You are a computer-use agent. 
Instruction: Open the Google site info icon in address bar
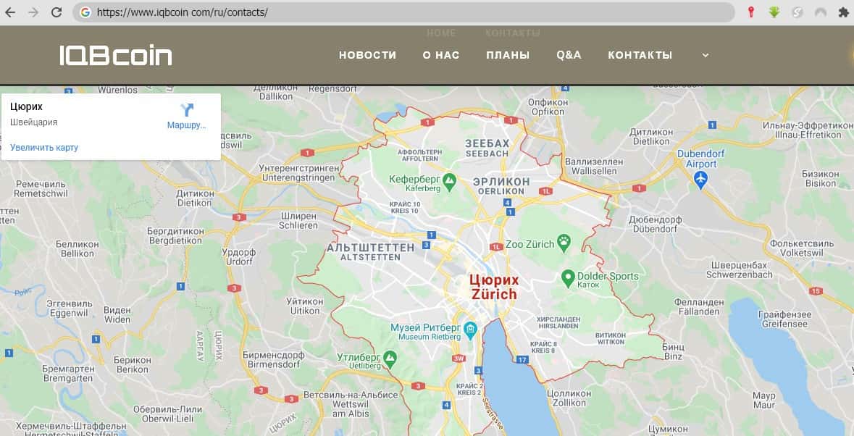click(85, 12)
